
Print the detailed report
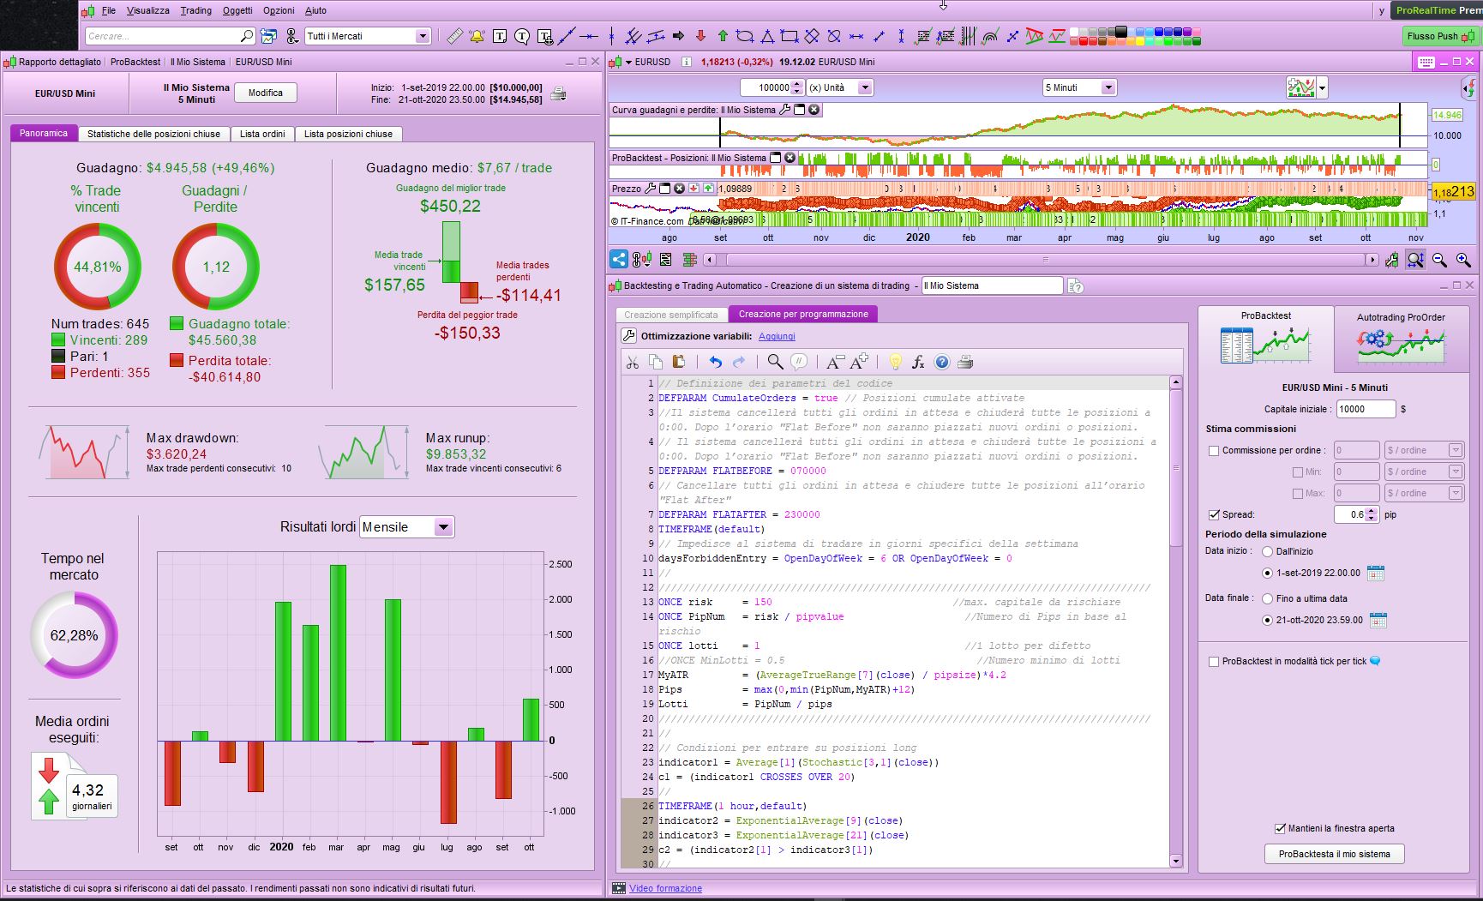click(x=558, y=93)
